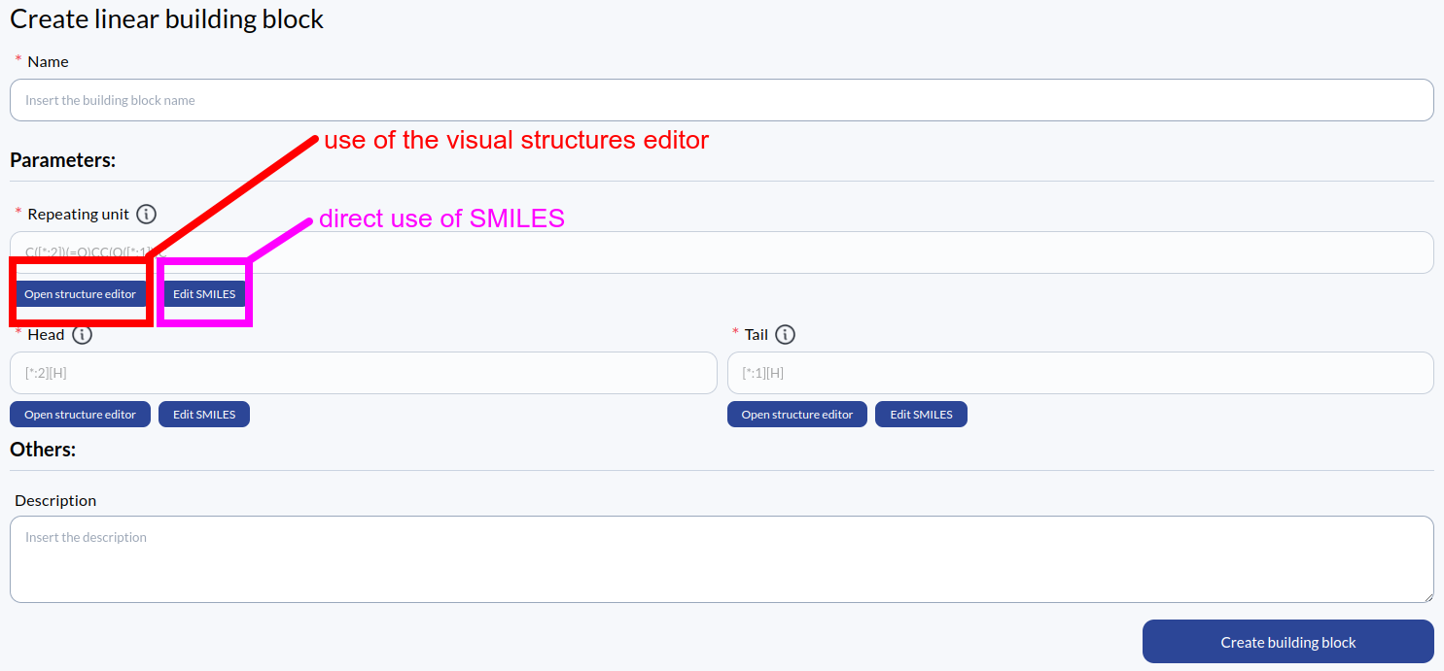Click the Repeating unit label text
This screenshot has width=1444, height=671.
click(78, 215)
